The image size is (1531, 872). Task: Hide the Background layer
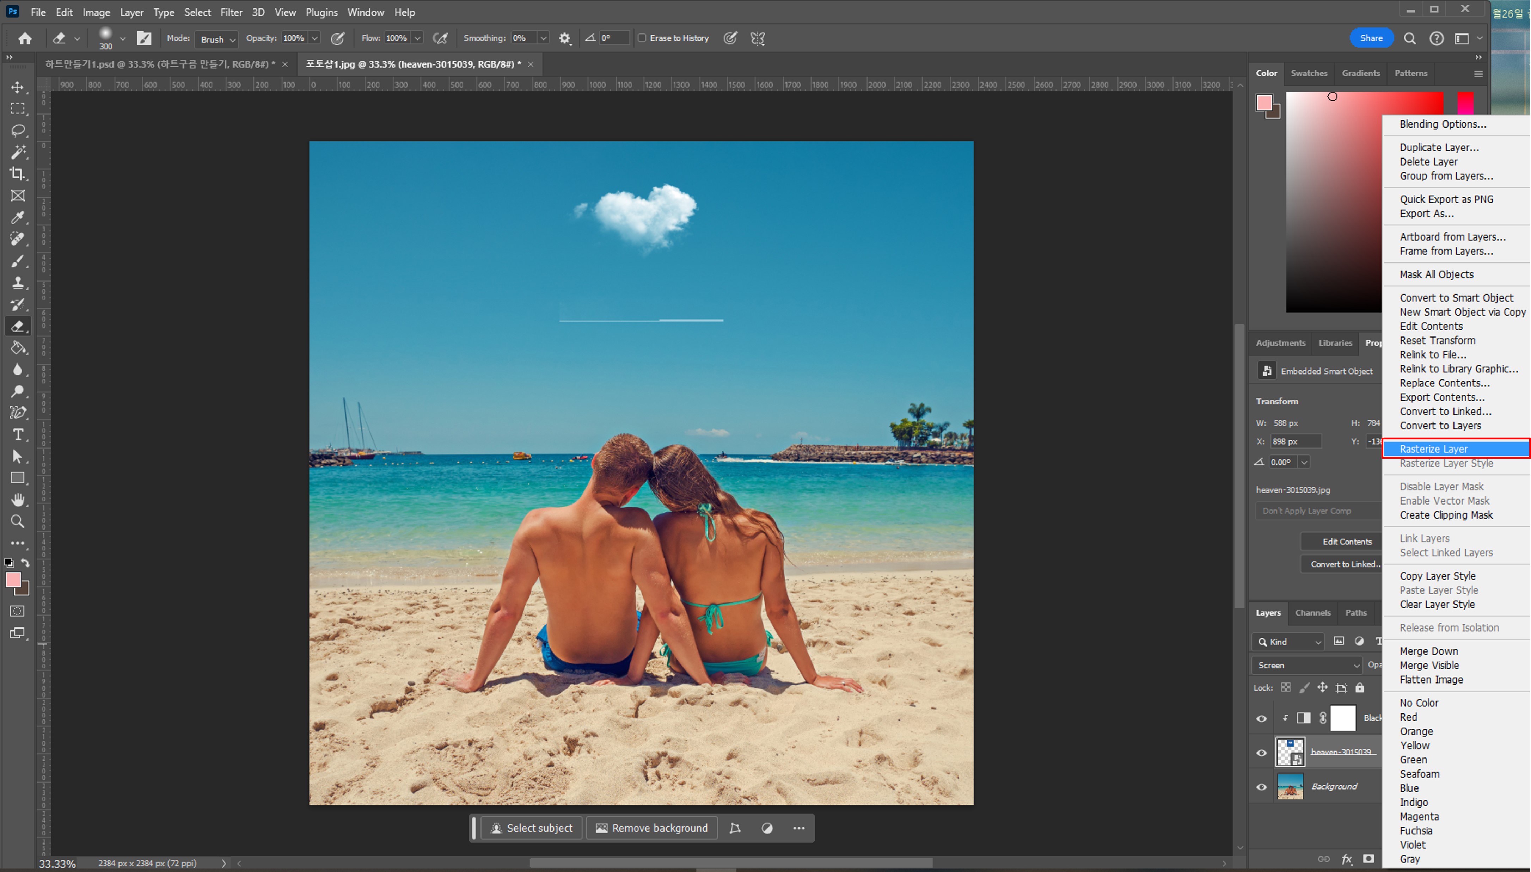click(1261, 787)
